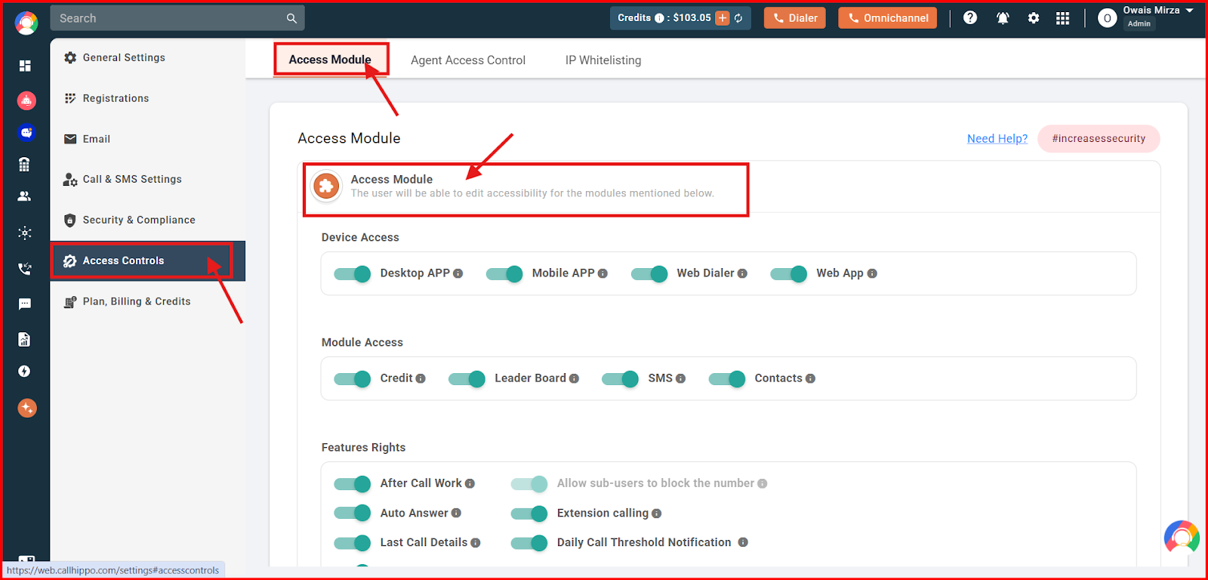Open Security & Compliance settings
Viewport: 1208px width, 580px height.
pos(147,220)
